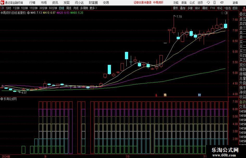Screen dimensions: 246x158
Task: Click the 返回 back button
Action: (235, 8)
